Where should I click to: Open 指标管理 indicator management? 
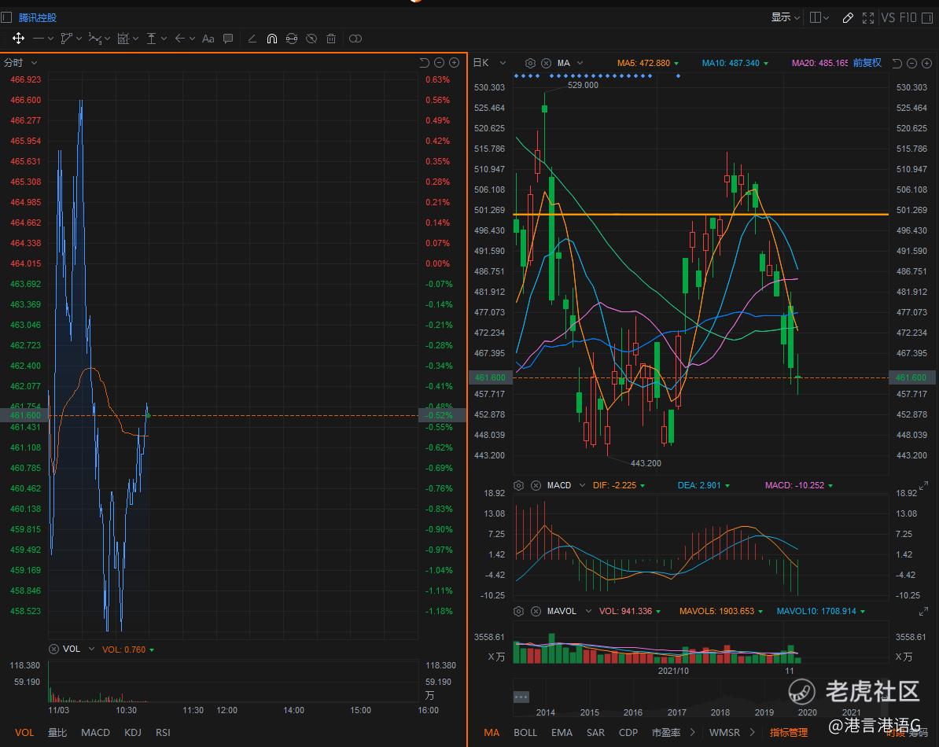[x=788, y=732]
